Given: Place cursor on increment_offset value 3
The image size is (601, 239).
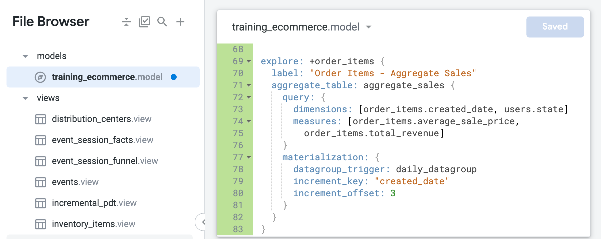Looking at the screenshot, I should coord(393,193).
